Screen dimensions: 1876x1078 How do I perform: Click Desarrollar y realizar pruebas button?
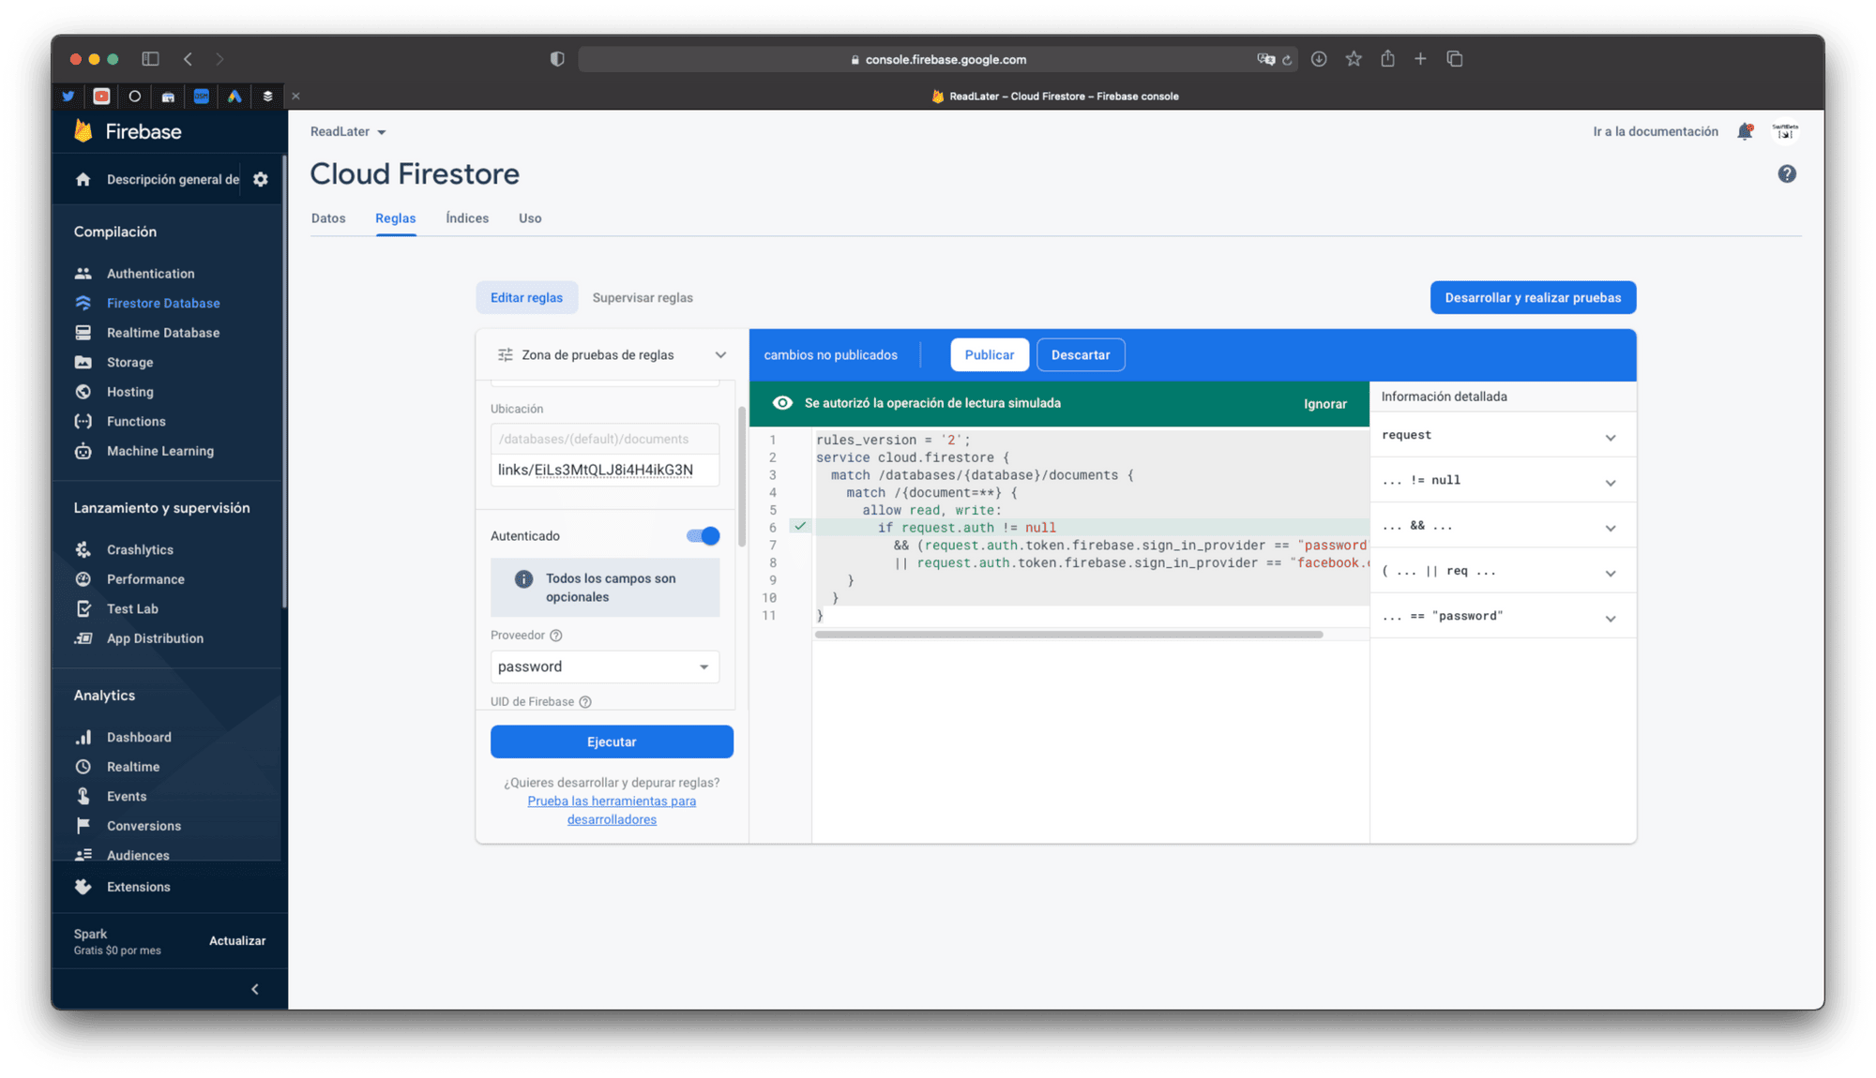point(1533,298)
